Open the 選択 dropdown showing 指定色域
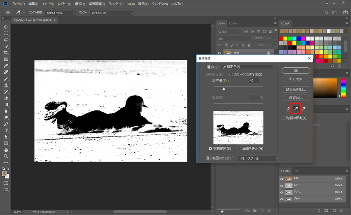This screenshot has height=215, width=351. coord(248,67)
